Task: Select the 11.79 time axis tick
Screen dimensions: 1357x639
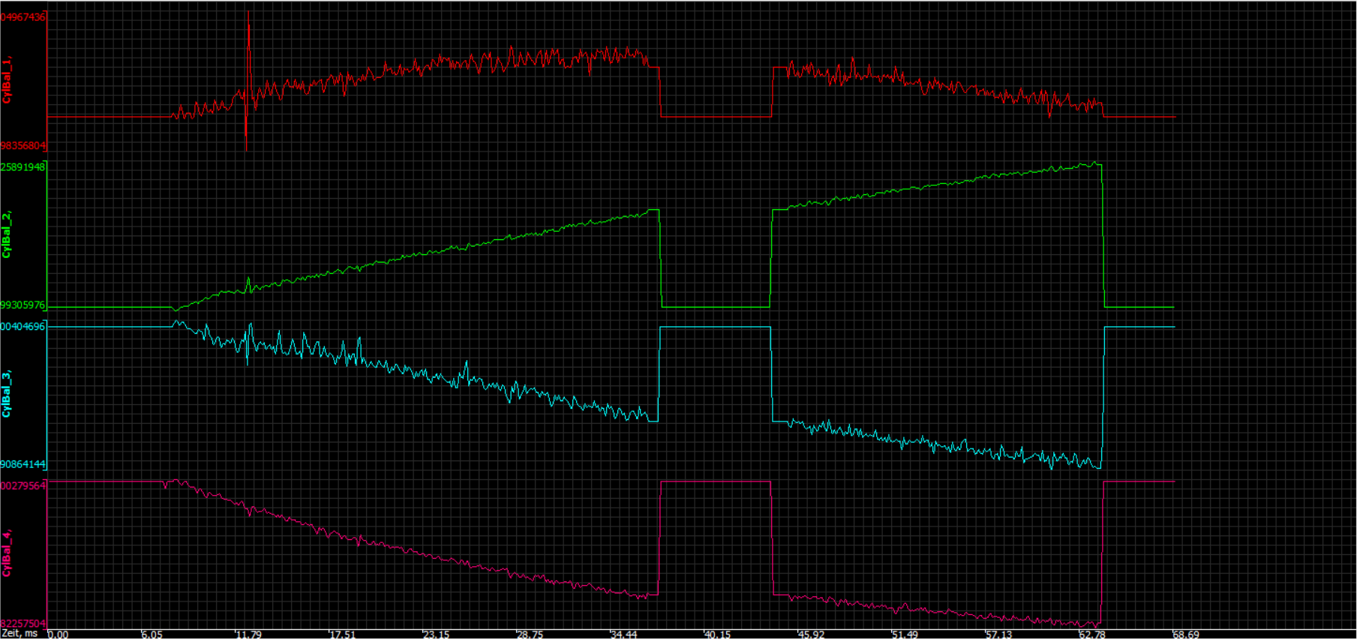Action: tap(248, 634)
